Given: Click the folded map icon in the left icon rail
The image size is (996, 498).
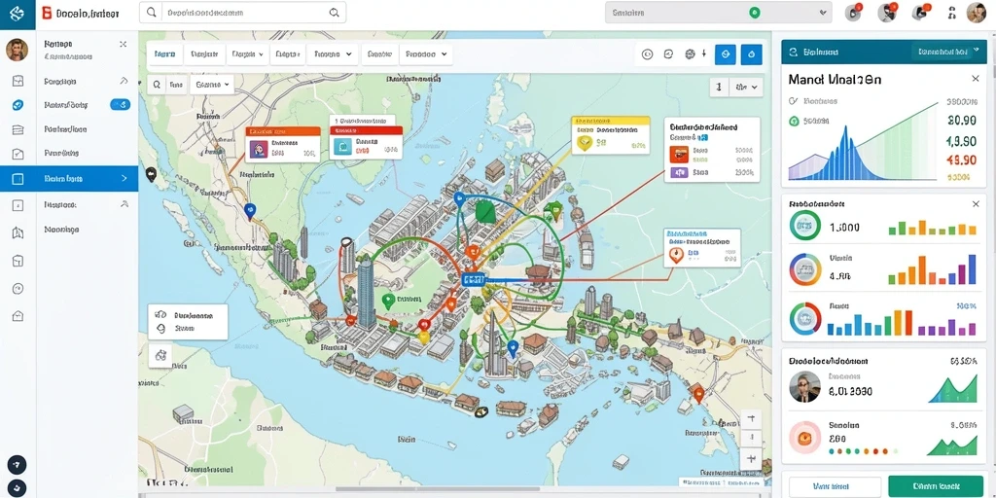Looking at the screenshot, I should [18, 233].
